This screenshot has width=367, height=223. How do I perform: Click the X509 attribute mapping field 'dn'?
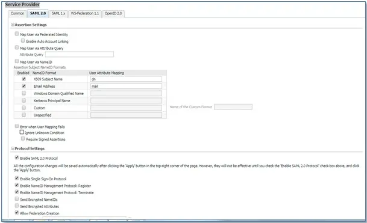tap(126, 79)
